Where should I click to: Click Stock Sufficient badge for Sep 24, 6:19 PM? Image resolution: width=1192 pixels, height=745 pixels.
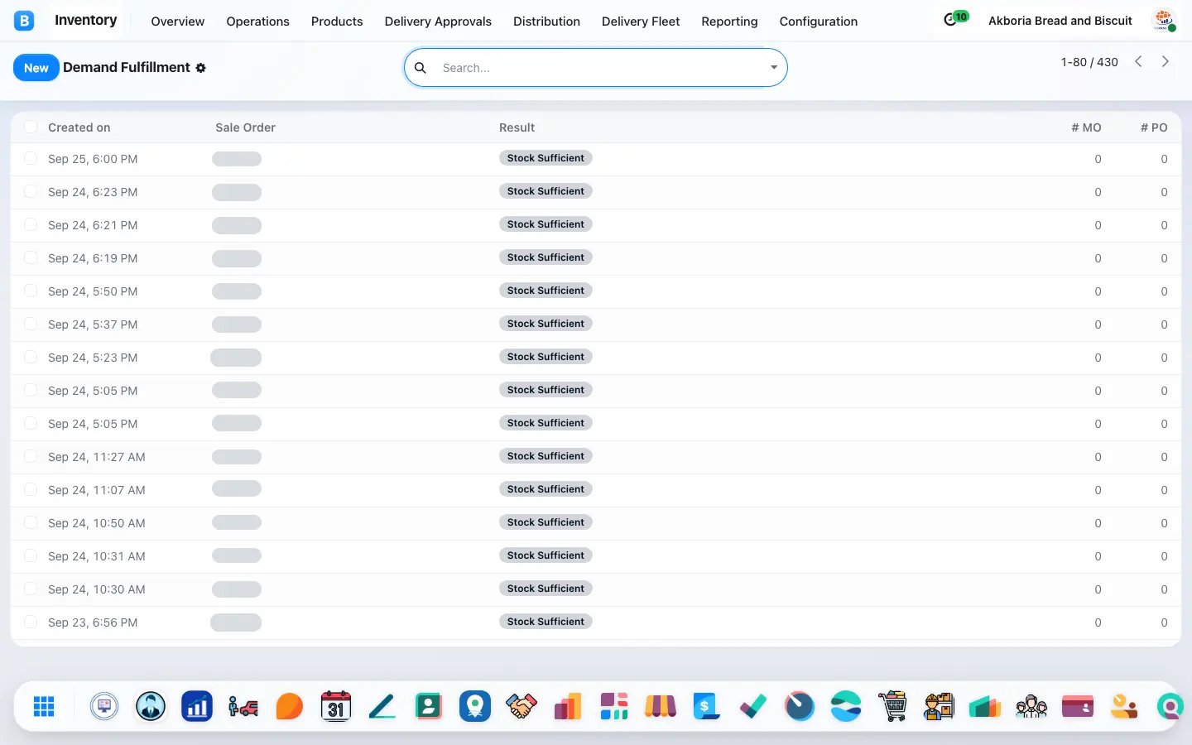pyautogui.click(x=546, y=257)
